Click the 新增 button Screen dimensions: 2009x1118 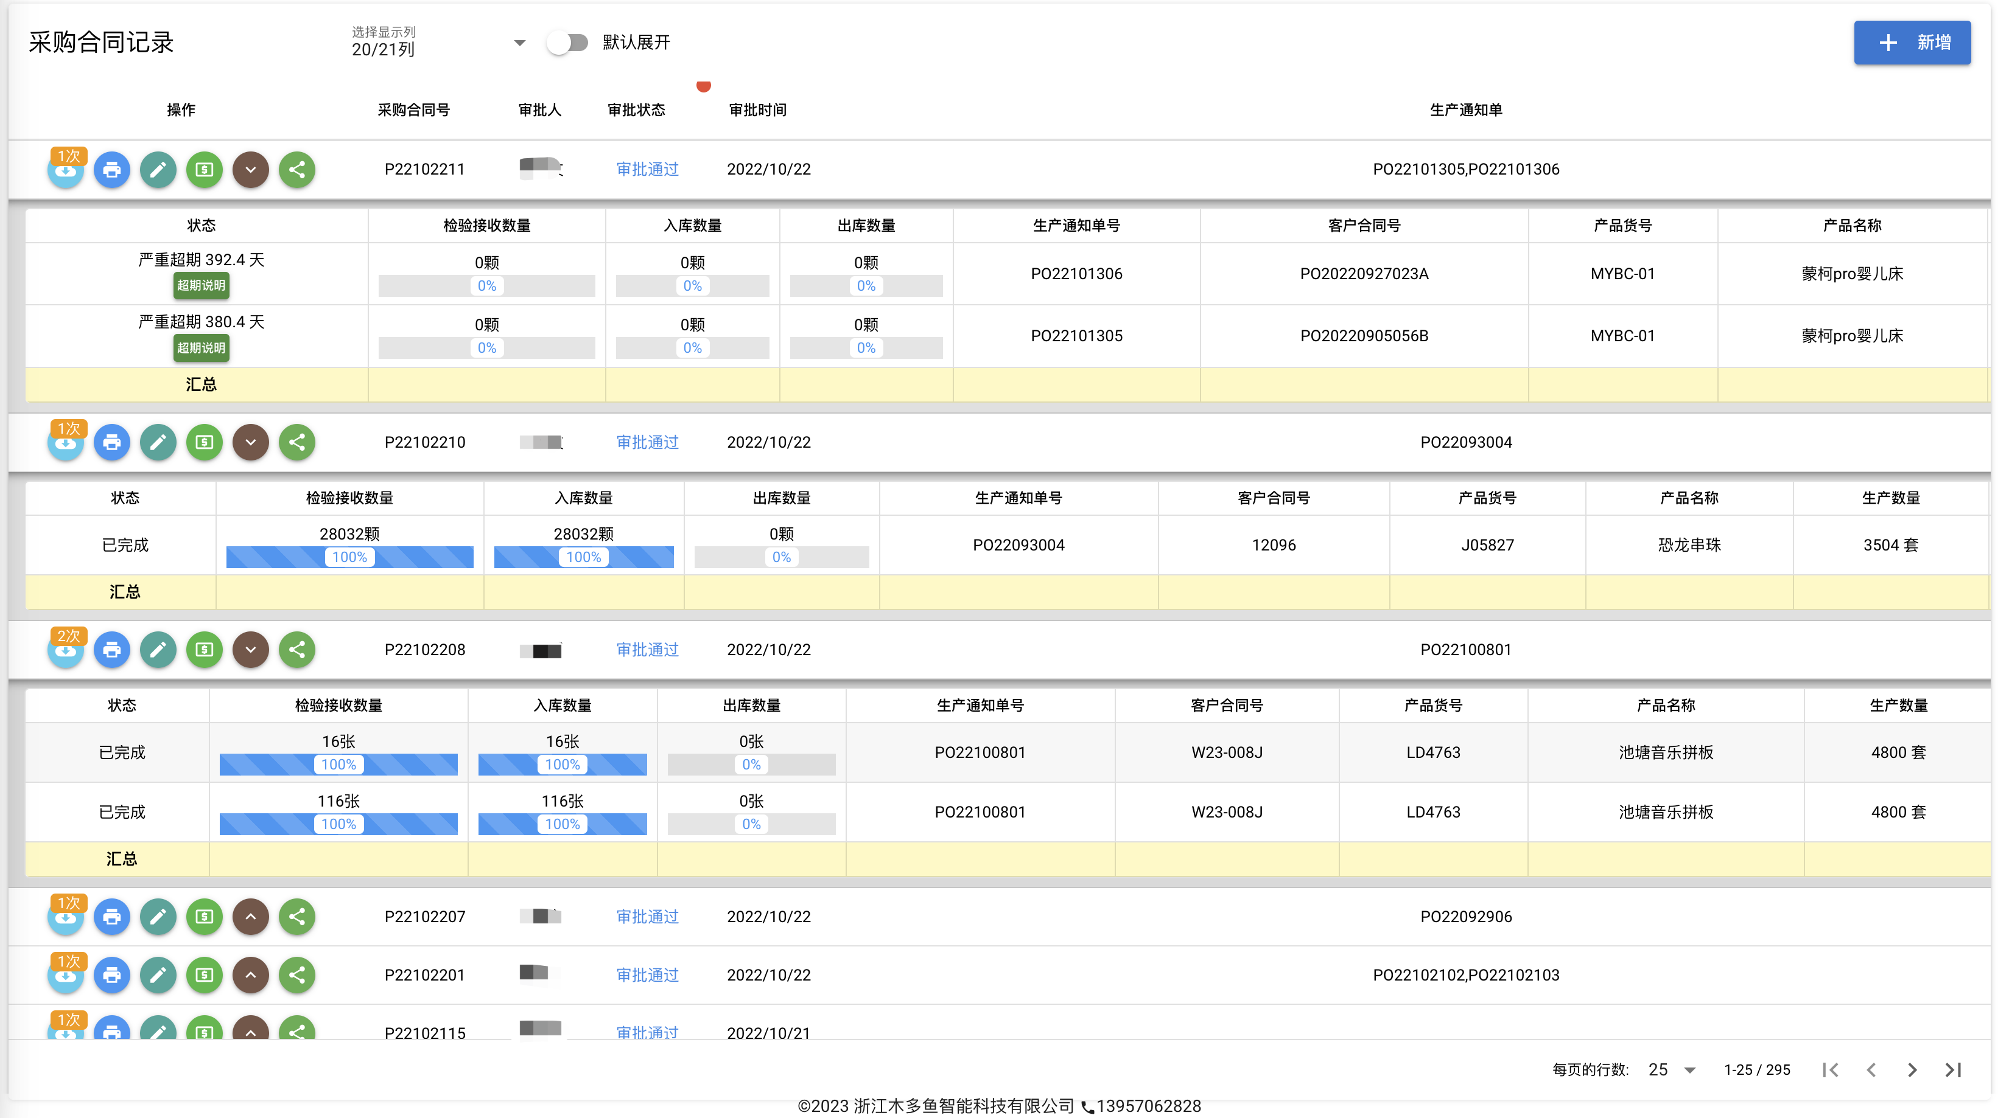point(1912,43)
